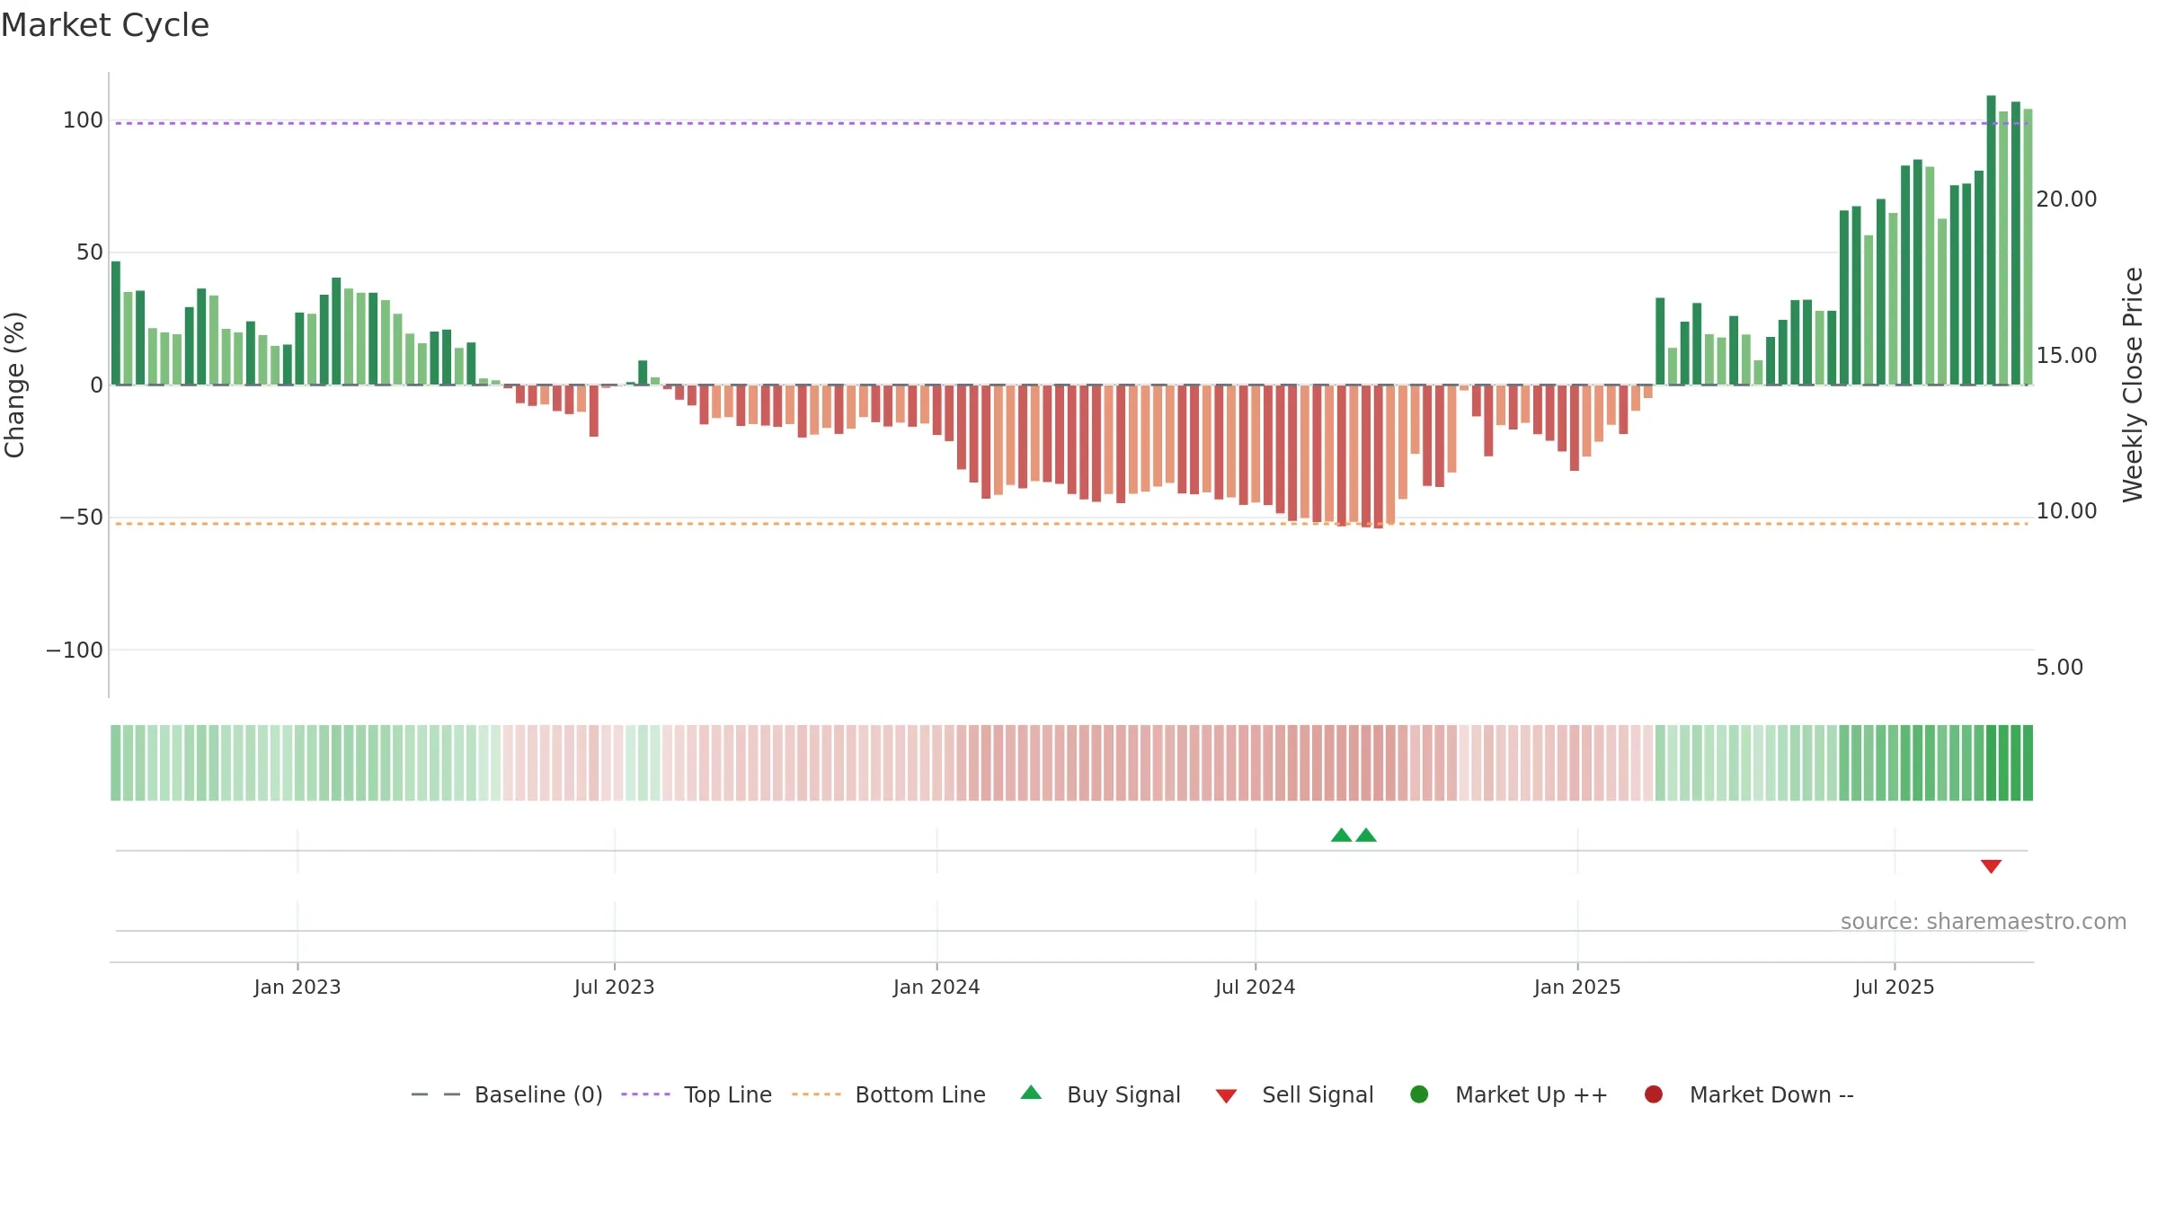Toggle the Bottom Line legend entry
This screenshot has width=2157, height=1213.
click(x=889, y=1094)
